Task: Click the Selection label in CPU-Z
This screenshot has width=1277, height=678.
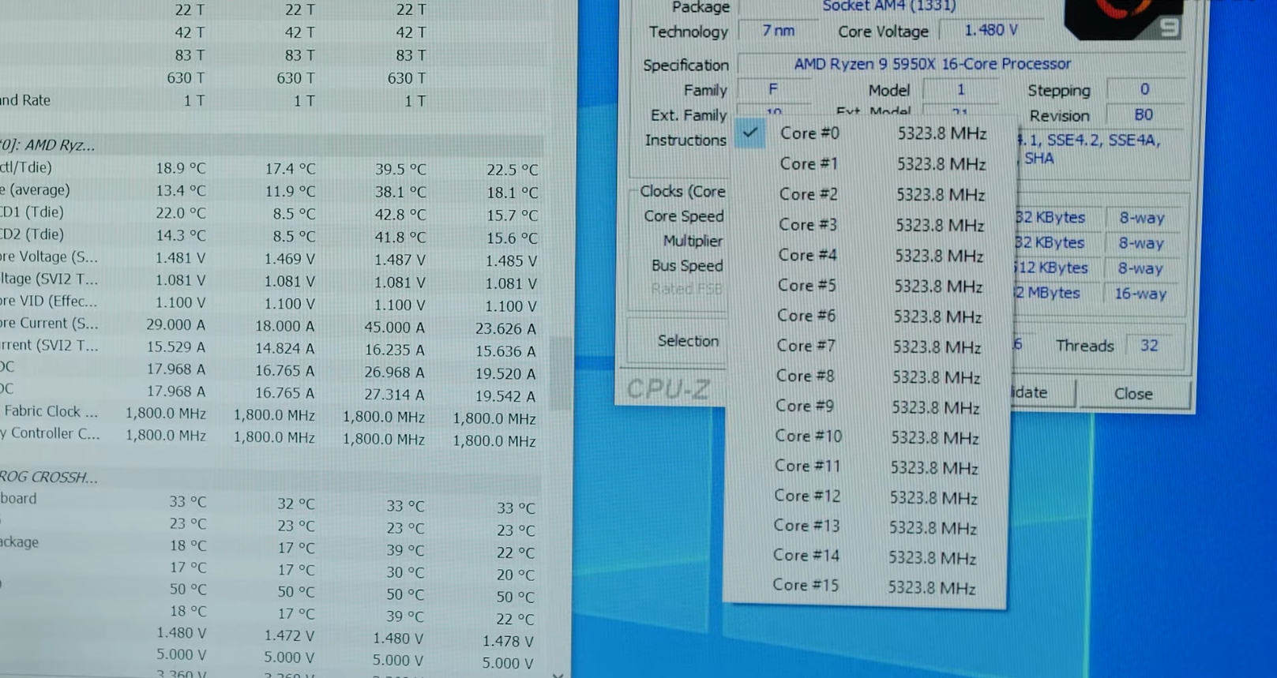Action: click(x=688, y=341)
